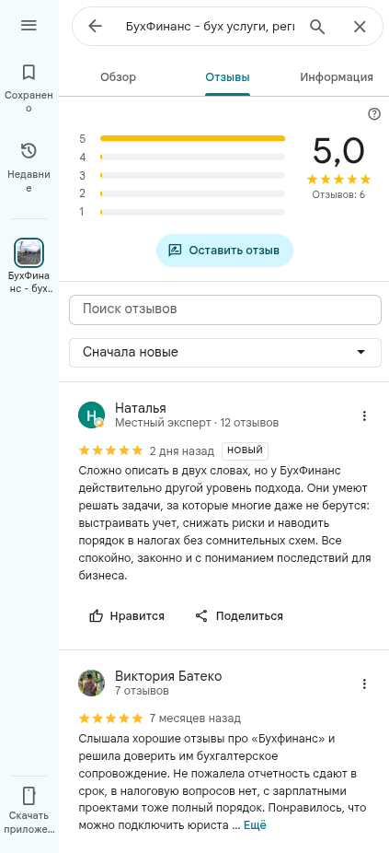Screen dimensions: 389x853
Task: Click the help question mark icon
Action: pyautogui.click(x=374, y=113)
